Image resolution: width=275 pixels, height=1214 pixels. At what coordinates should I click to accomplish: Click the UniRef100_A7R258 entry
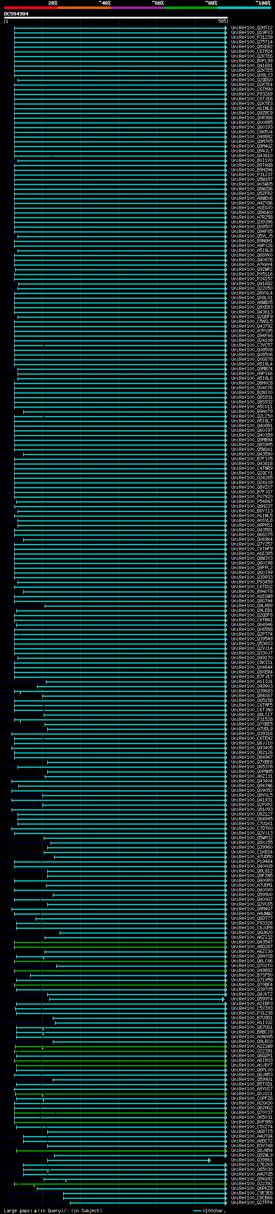point(252,217)
